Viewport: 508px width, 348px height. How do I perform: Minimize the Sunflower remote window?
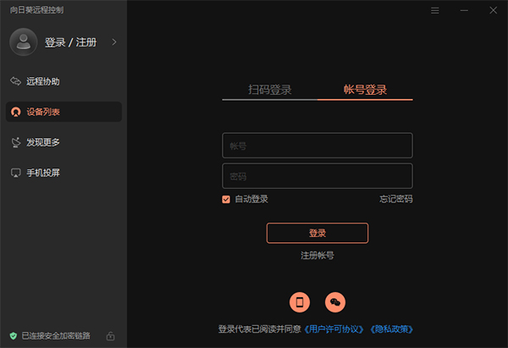coord(464,10)
